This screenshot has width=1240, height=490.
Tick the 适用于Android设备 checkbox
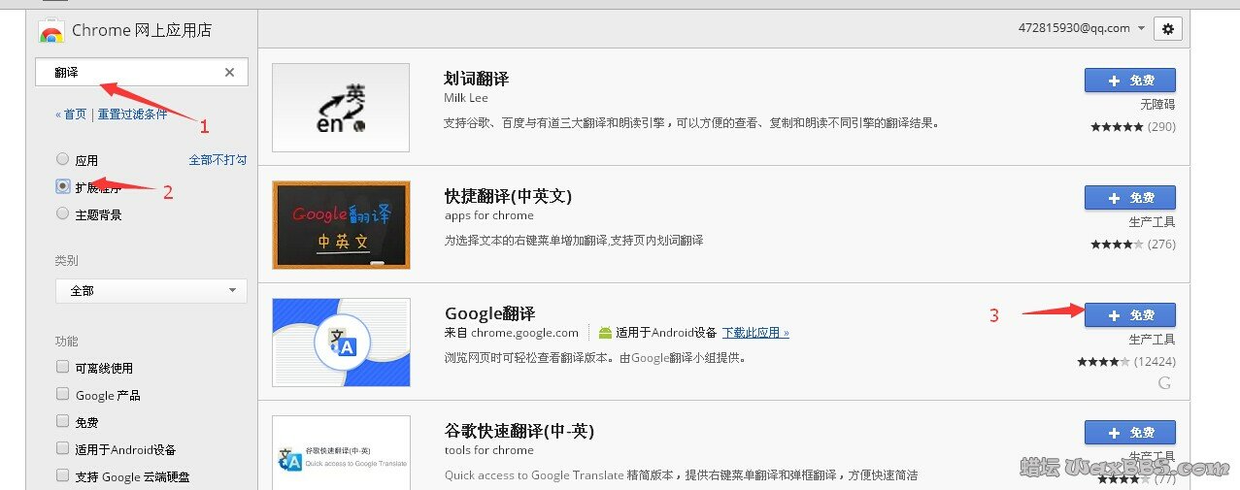pos(63,449)
